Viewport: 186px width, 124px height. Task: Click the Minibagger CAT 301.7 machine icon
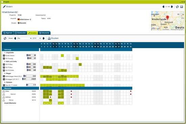click(4, 79)
